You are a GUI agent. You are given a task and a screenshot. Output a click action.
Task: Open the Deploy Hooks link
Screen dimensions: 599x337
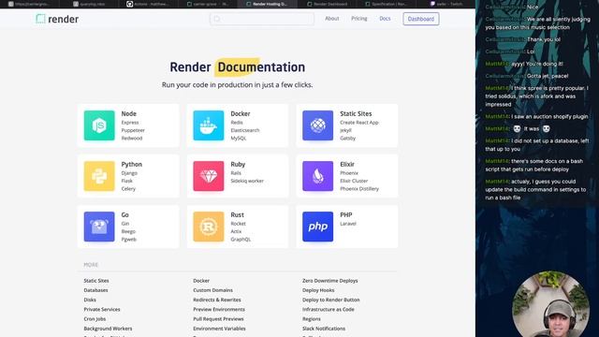click(x=318, y=290)
